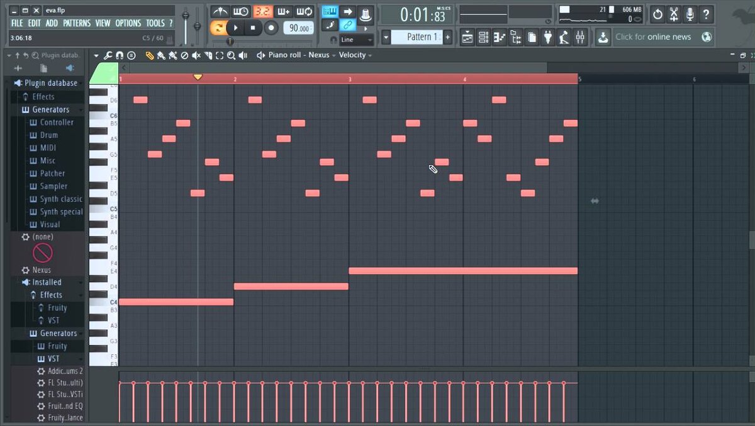Toggle Typing keyboard to piano button
This screenshot has width=755, height=426.
pyautogui.click(x=330, y=11)
